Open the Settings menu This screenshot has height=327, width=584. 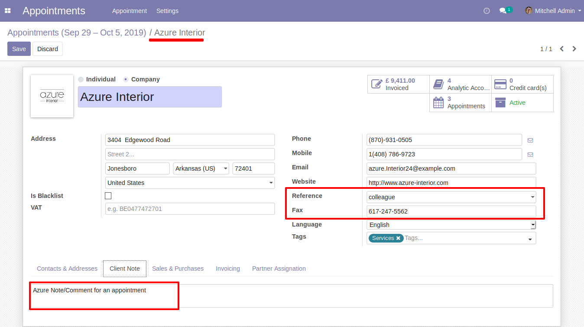tap(167, 11)
